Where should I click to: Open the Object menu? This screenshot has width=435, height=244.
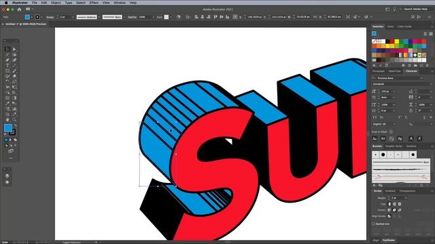56,3
